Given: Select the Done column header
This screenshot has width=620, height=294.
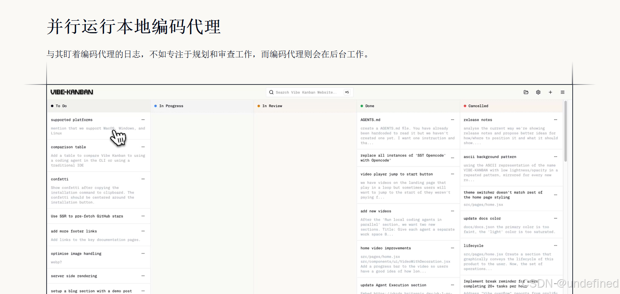Looking at the screenshot, I should click(408, 106).
